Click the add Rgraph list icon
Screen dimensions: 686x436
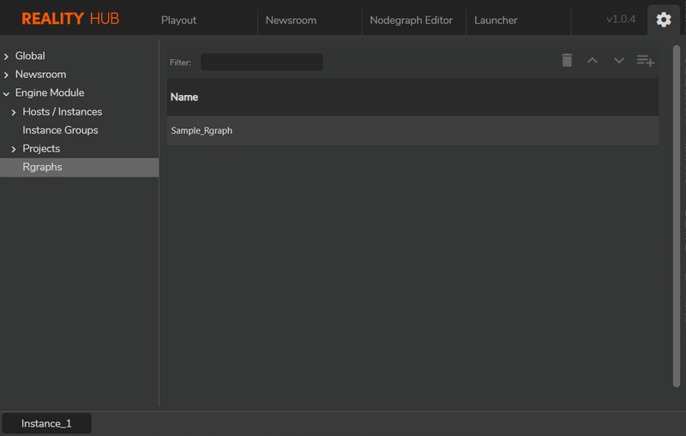tap(645, 60)
